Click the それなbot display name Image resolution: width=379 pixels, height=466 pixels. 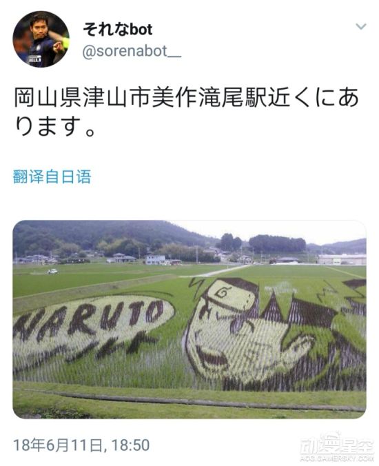click(x=118, y=30)
